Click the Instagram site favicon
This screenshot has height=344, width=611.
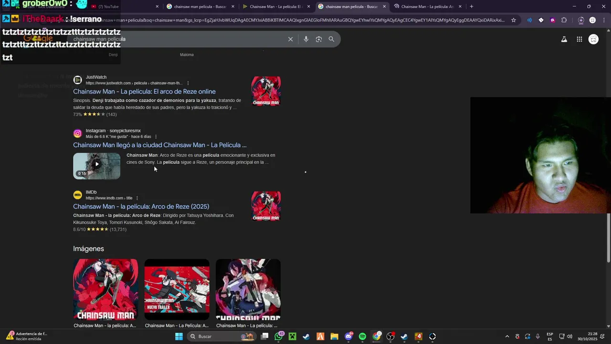pyautogui.click(x=77, y=133)
